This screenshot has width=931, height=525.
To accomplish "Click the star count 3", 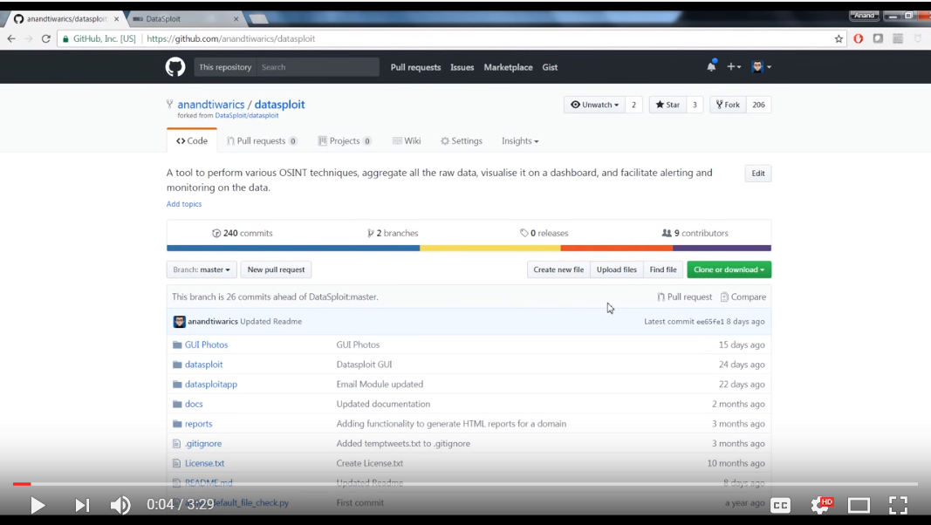I will pos(695,105).
